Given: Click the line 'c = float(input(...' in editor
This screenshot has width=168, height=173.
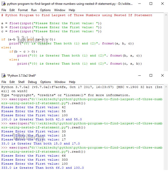Looking at the screenshot, I should click(x=51, y=31).
